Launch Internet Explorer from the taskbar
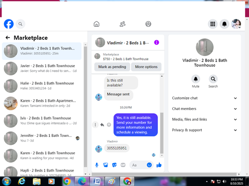Viewport: 249px width, 186px height. pos(21,182)
